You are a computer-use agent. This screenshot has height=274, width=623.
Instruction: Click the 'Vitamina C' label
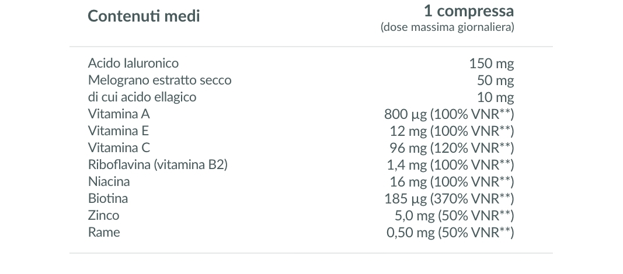pyautogui.click(x=119, y=147)
